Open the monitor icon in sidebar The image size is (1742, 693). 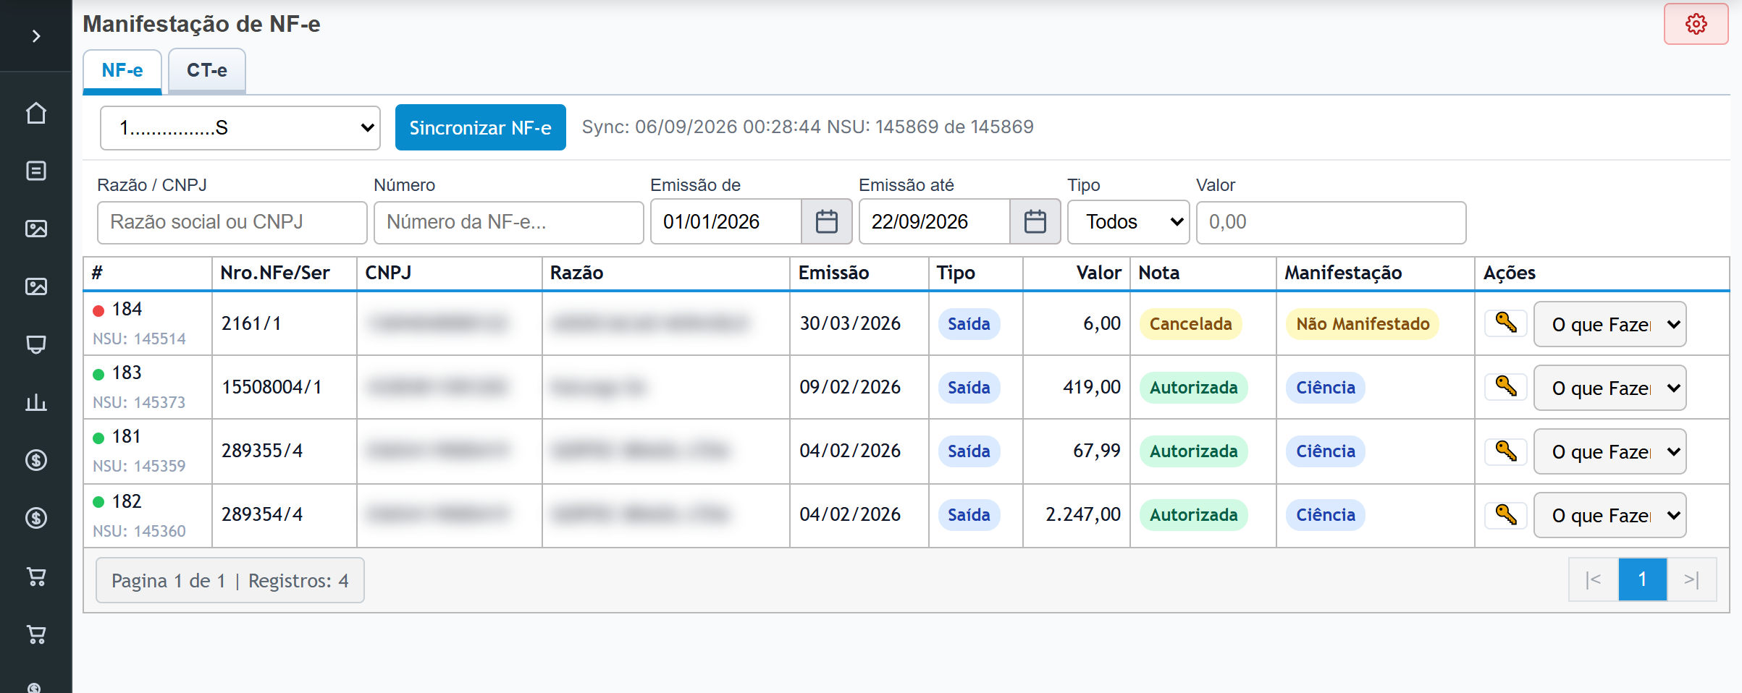point(36,344)
